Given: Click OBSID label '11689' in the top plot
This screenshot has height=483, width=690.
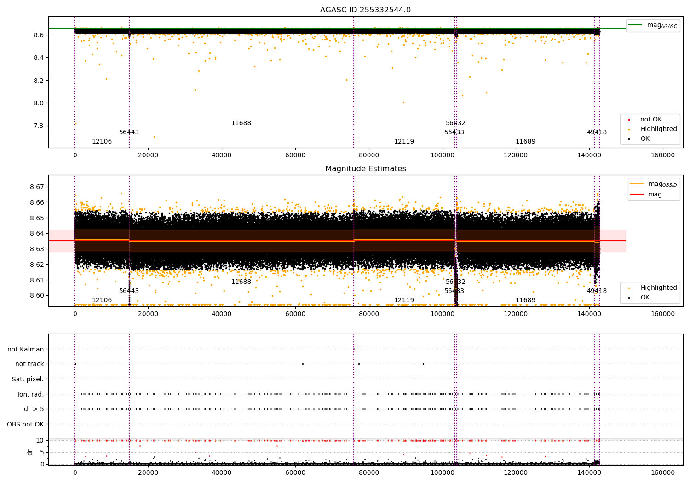Looking at the screenshot, I should point(525,142).
